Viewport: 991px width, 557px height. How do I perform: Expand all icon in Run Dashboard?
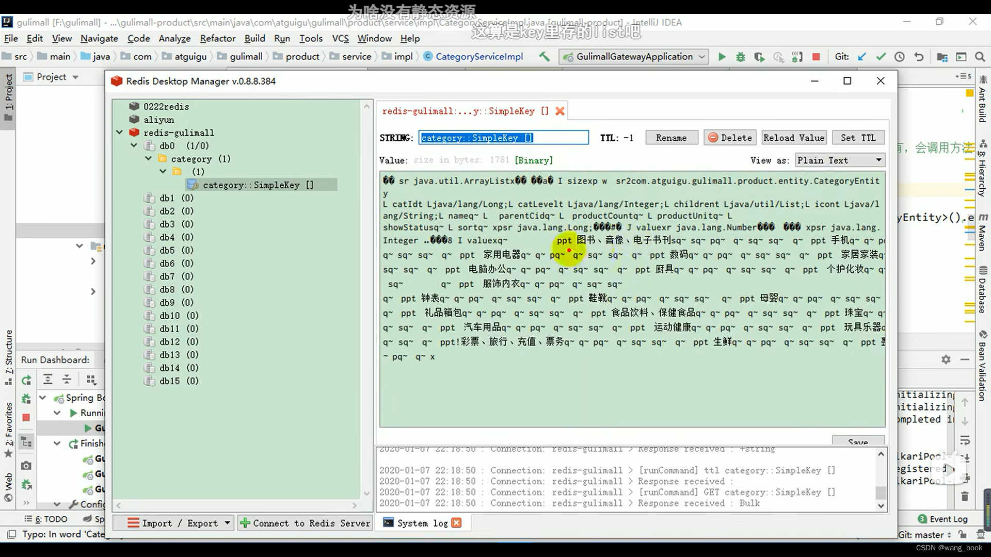pyautogui.click(x=47, y=380)
